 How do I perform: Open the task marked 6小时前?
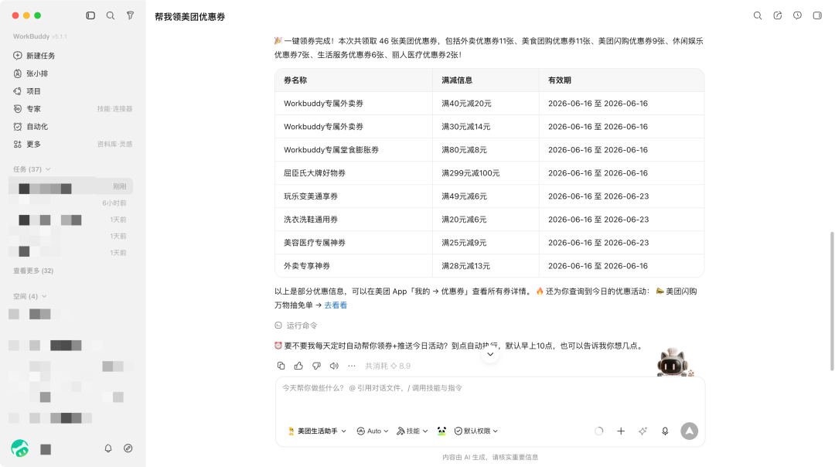pyautogui.click(x=71, y=203)
